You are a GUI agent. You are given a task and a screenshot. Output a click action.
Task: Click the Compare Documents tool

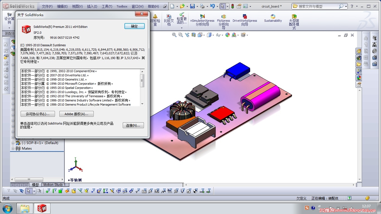(169, 20)
